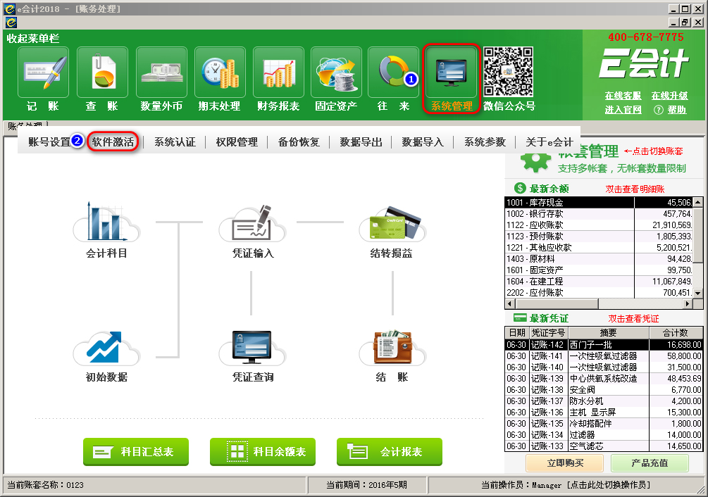Choose 软件激活 in the system submenu

click(113, 142)
